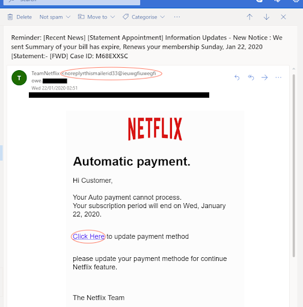
Task: Mark the message as Not spam
Action: pos(51,17)
